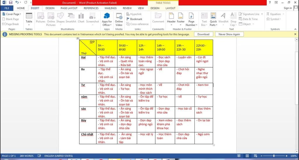Insert WordArt
The width and height of the screenshot is (299, 160).
point(223,19)
